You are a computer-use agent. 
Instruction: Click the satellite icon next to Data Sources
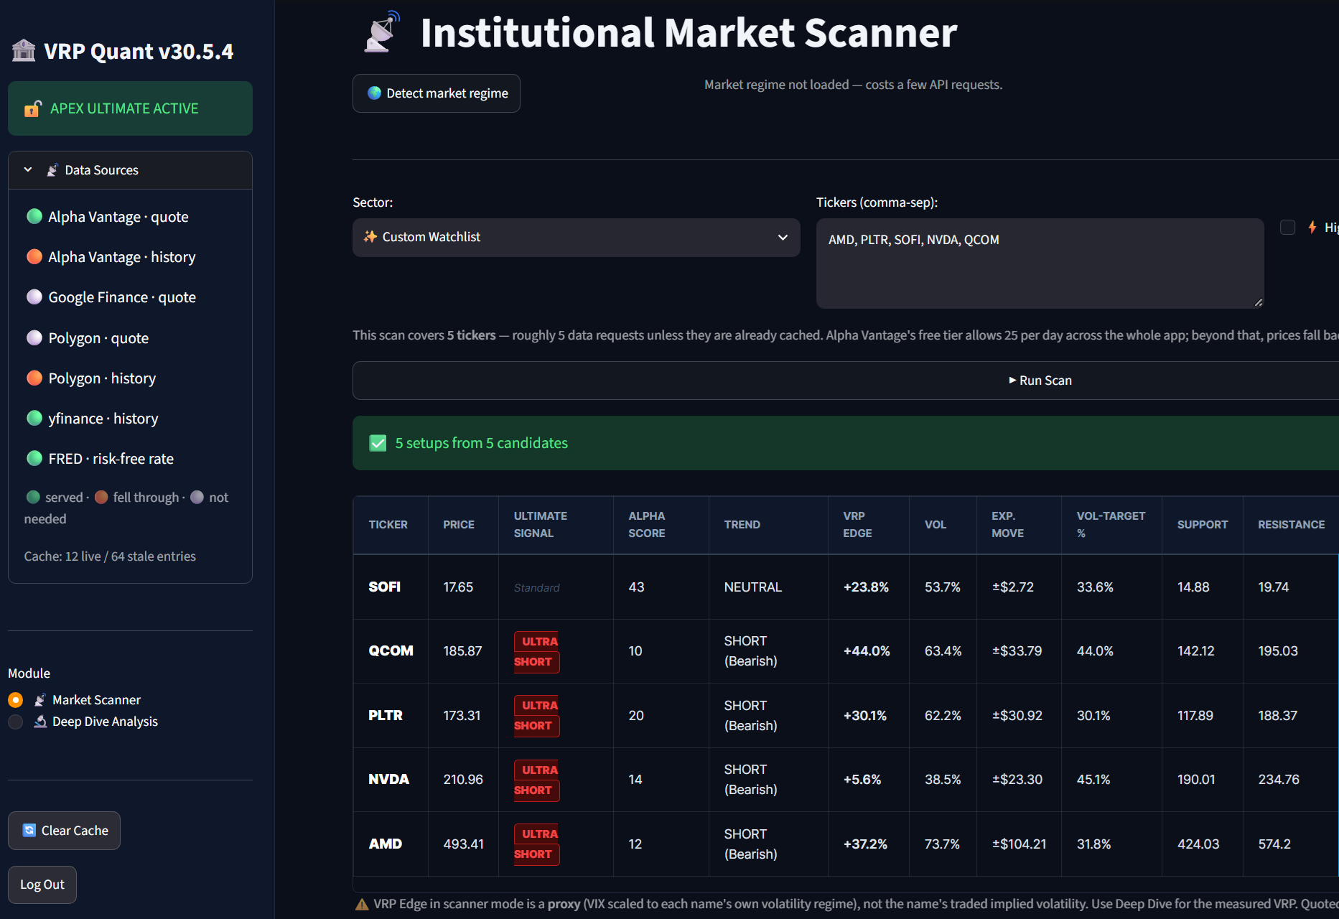(52, 170)
